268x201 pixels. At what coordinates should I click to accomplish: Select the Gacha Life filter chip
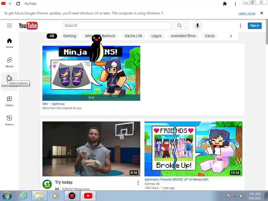(133, 36)
